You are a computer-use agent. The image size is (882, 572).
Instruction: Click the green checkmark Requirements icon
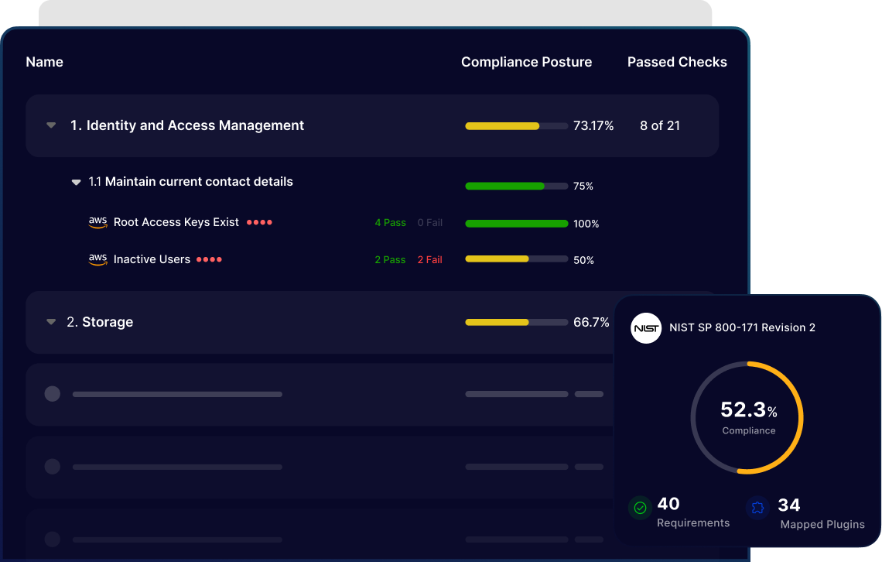640,508
